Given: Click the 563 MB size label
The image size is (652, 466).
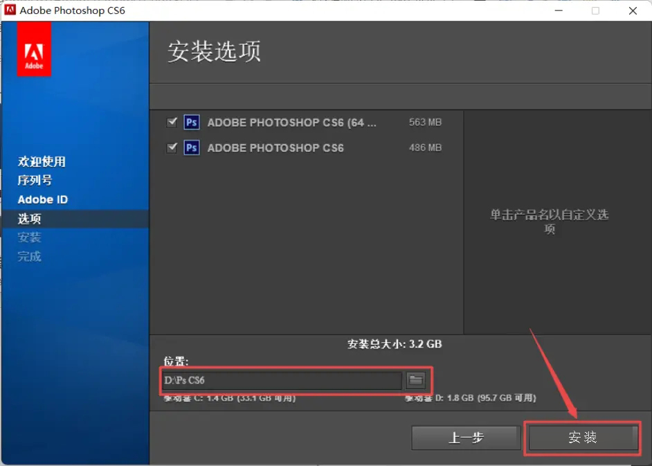Looking at the screenshot, I should [425, 123].
